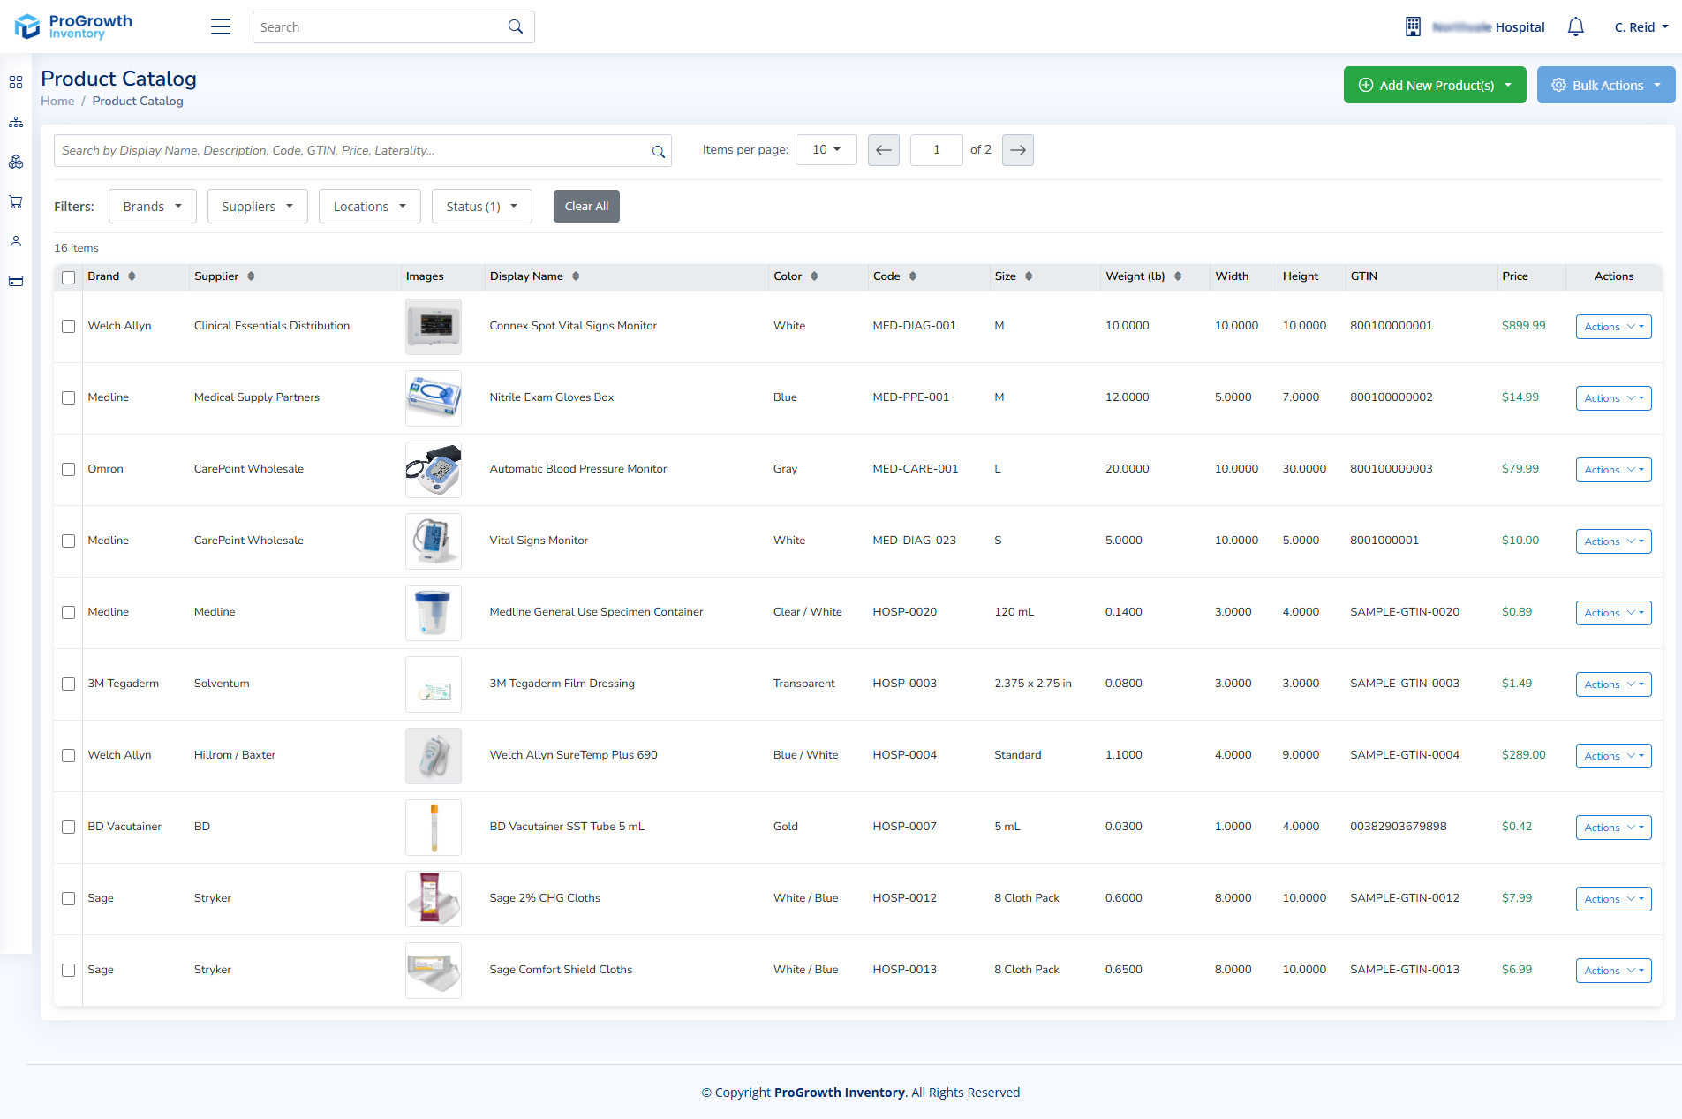
Task: Click the HOSP-0007 code cell
Action: pyautogui.click(x=905, y=827)
